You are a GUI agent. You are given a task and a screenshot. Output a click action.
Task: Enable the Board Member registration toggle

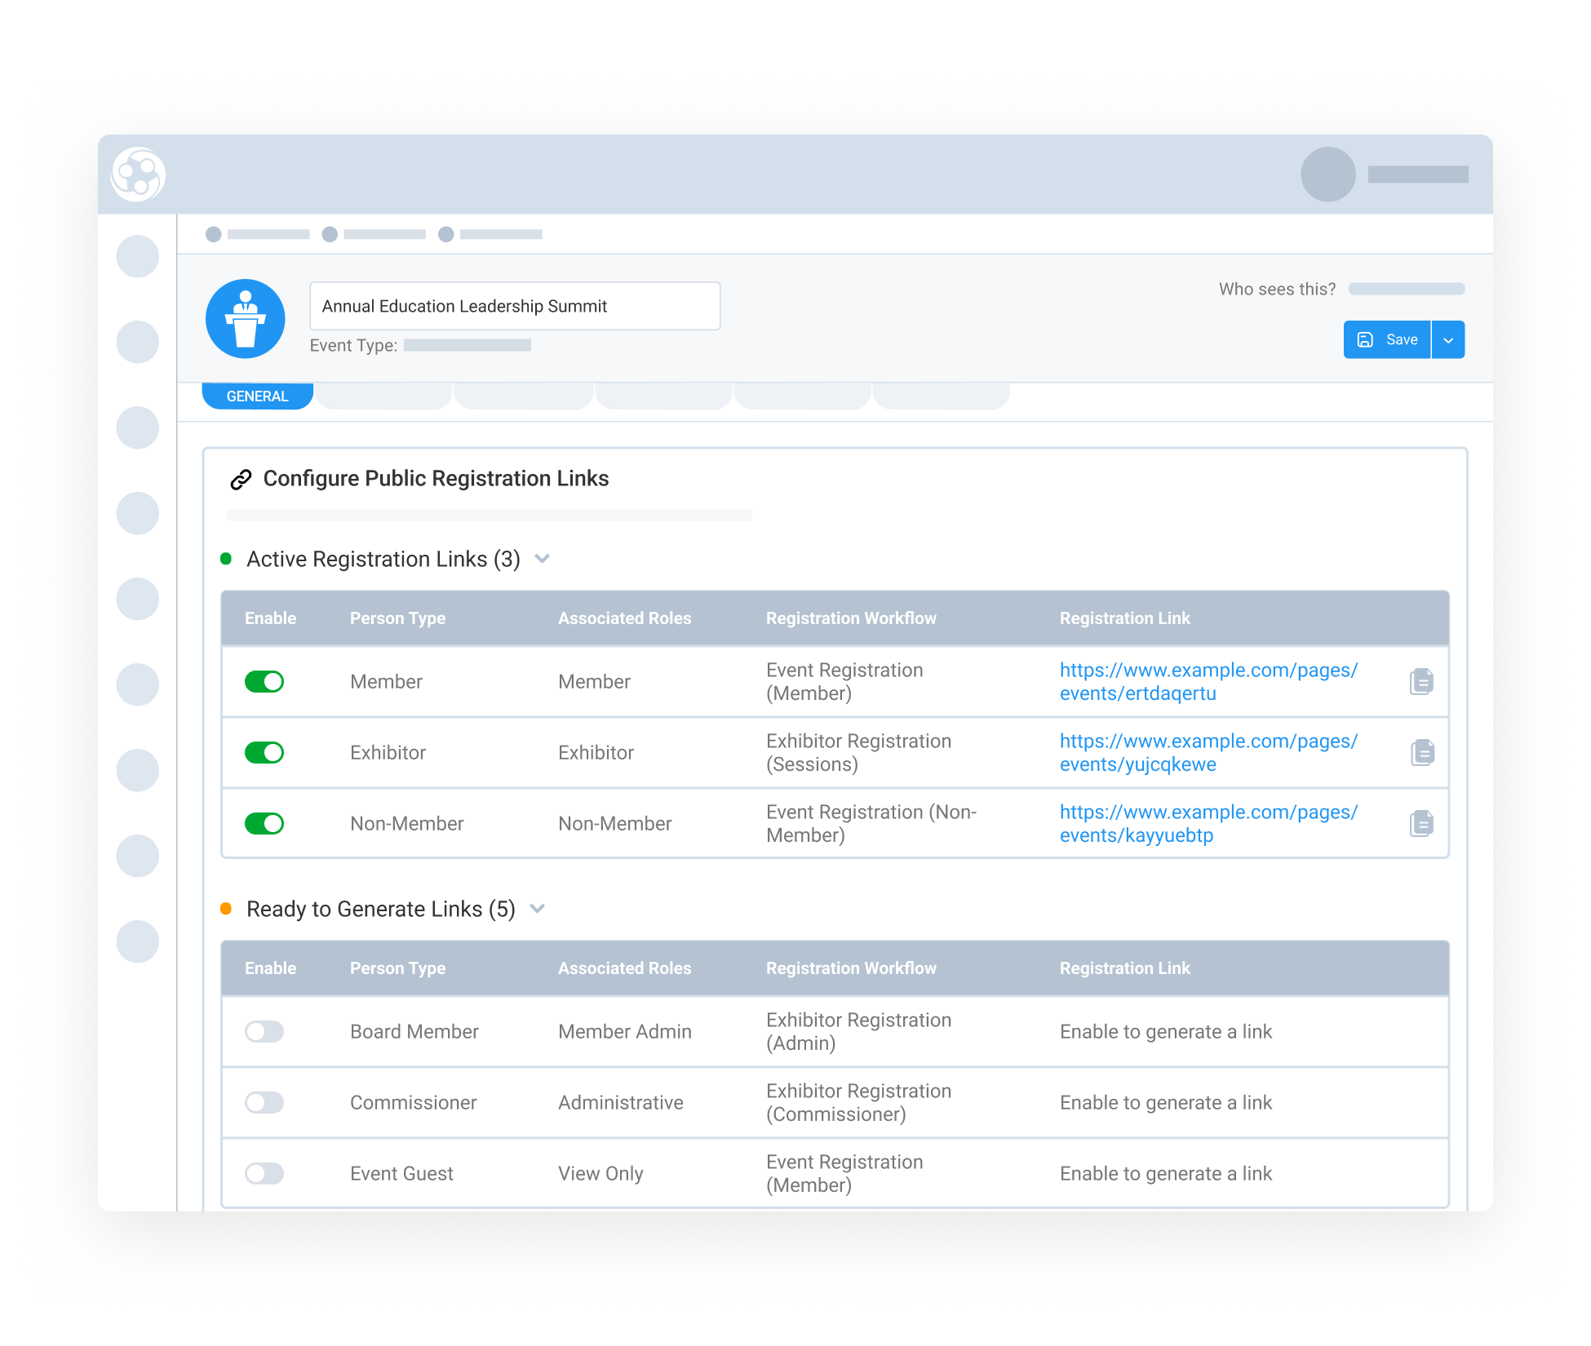click(264, 1031)
